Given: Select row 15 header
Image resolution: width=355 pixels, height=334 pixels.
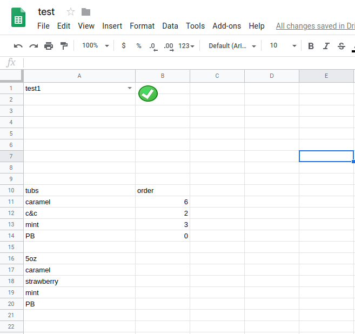Looking at the screenshot, I should [11, 247].
